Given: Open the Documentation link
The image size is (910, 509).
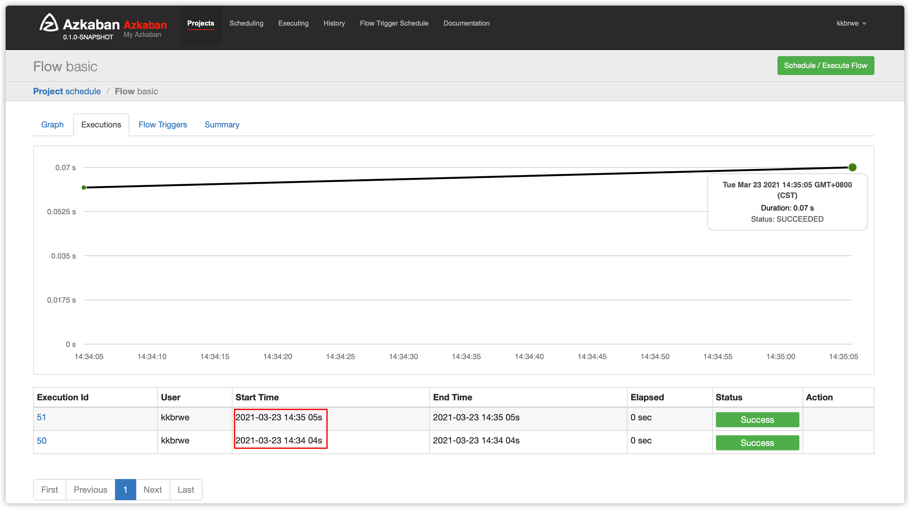Looking at the screenshot, I should point(466,23).
